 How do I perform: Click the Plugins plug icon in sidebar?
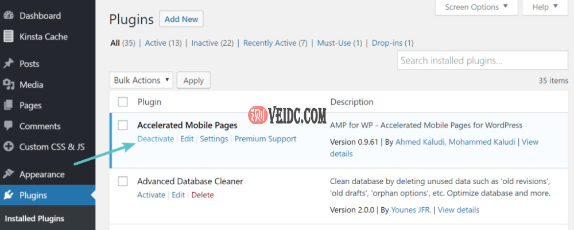(x=9, y=195)
